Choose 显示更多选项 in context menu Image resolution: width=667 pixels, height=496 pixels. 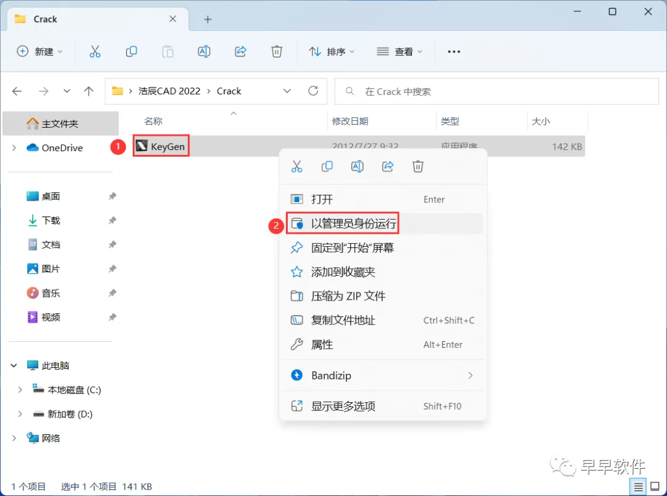point(383,407)
